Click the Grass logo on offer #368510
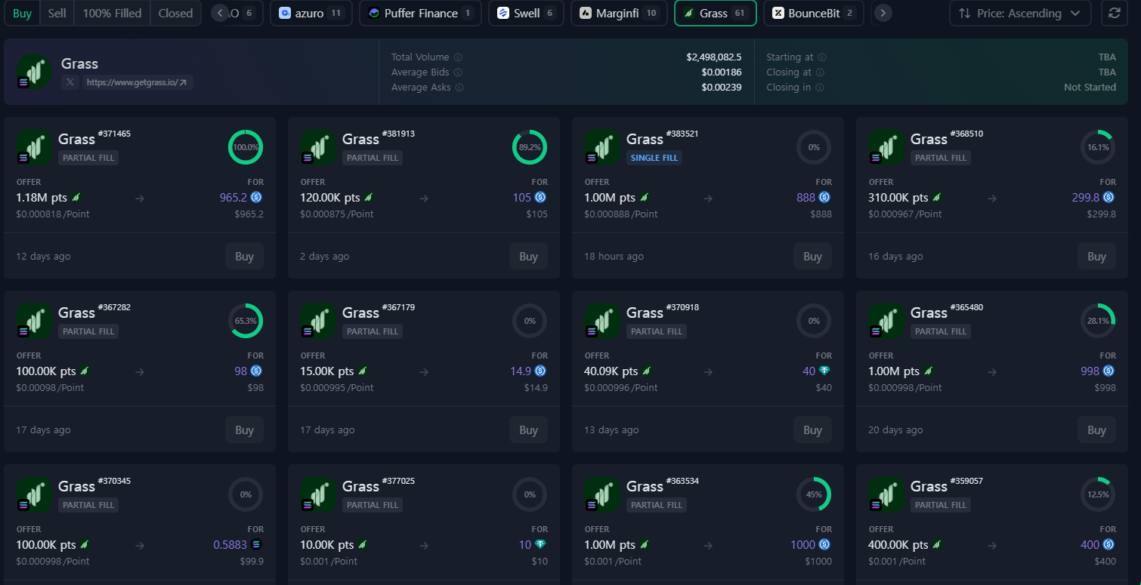Viewport: 1141px width, 585px height. [x=886, y=147]
